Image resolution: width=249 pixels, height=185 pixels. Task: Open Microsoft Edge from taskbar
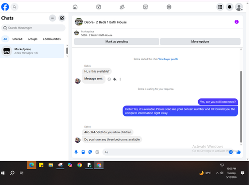pyautogui.click(x=31, y=165)
